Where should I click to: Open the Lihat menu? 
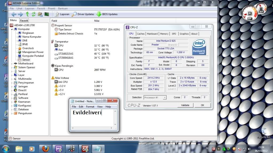19,8
